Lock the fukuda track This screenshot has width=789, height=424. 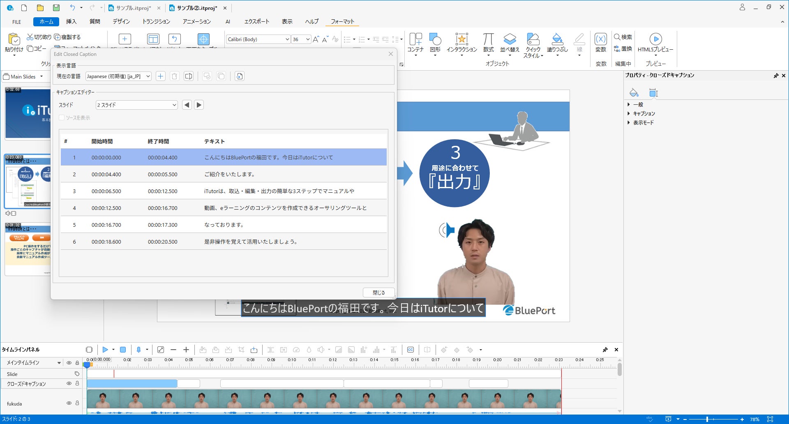tap(77, 403)
